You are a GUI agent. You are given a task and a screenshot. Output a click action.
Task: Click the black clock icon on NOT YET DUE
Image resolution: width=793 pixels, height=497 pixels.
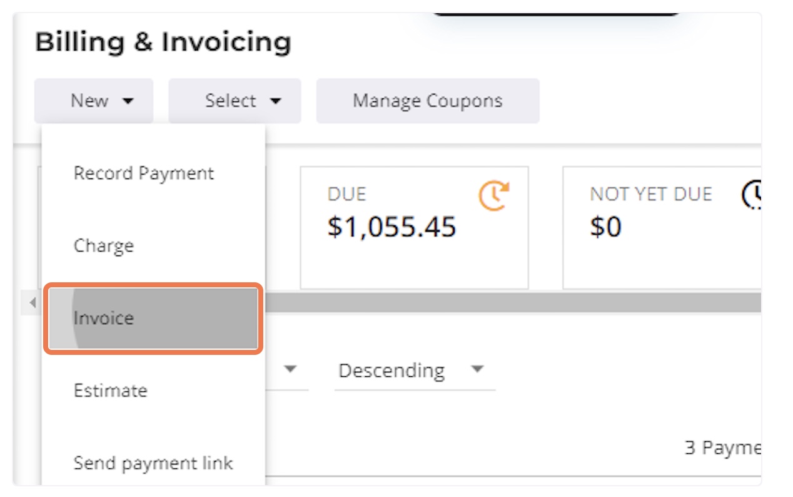751,195
